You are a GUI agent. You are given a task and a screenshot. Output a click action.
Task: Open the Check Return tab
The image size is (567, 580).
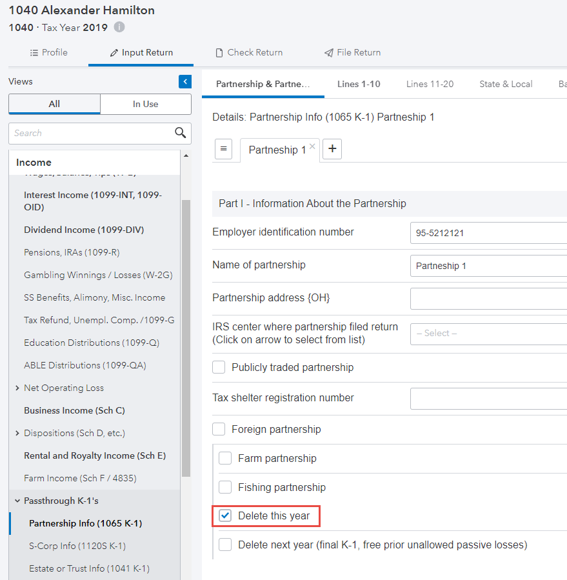(x=249, y=52)
